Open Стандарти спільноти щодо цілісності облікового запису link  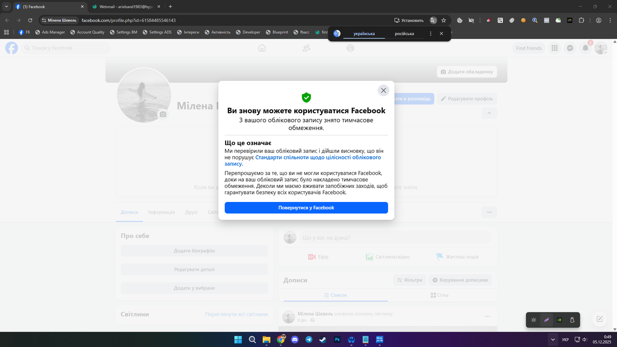coord(303,160)
